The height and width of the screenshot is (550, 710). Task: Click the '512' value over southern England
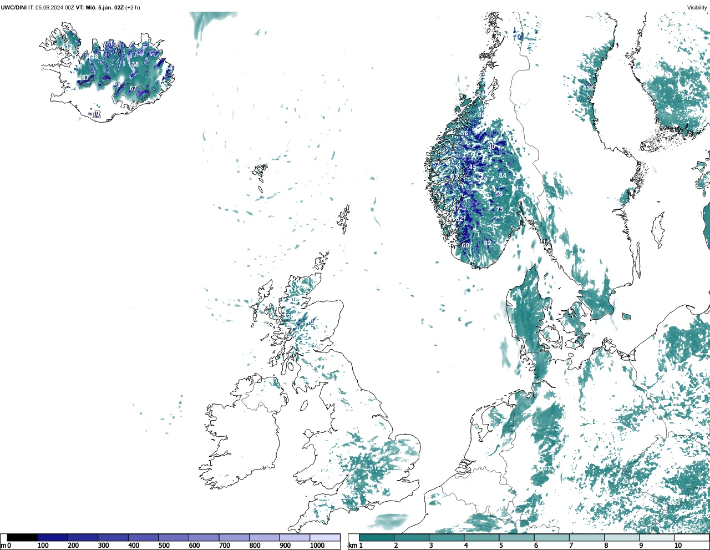(376, 467)
